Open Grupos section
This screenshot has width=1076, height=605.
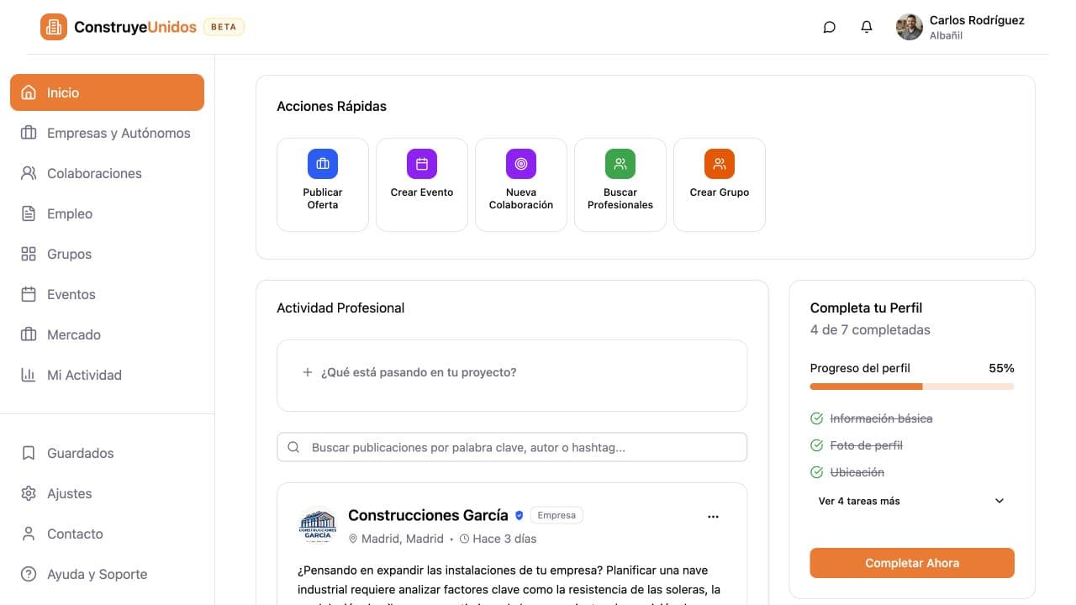[x=107, y=254]
